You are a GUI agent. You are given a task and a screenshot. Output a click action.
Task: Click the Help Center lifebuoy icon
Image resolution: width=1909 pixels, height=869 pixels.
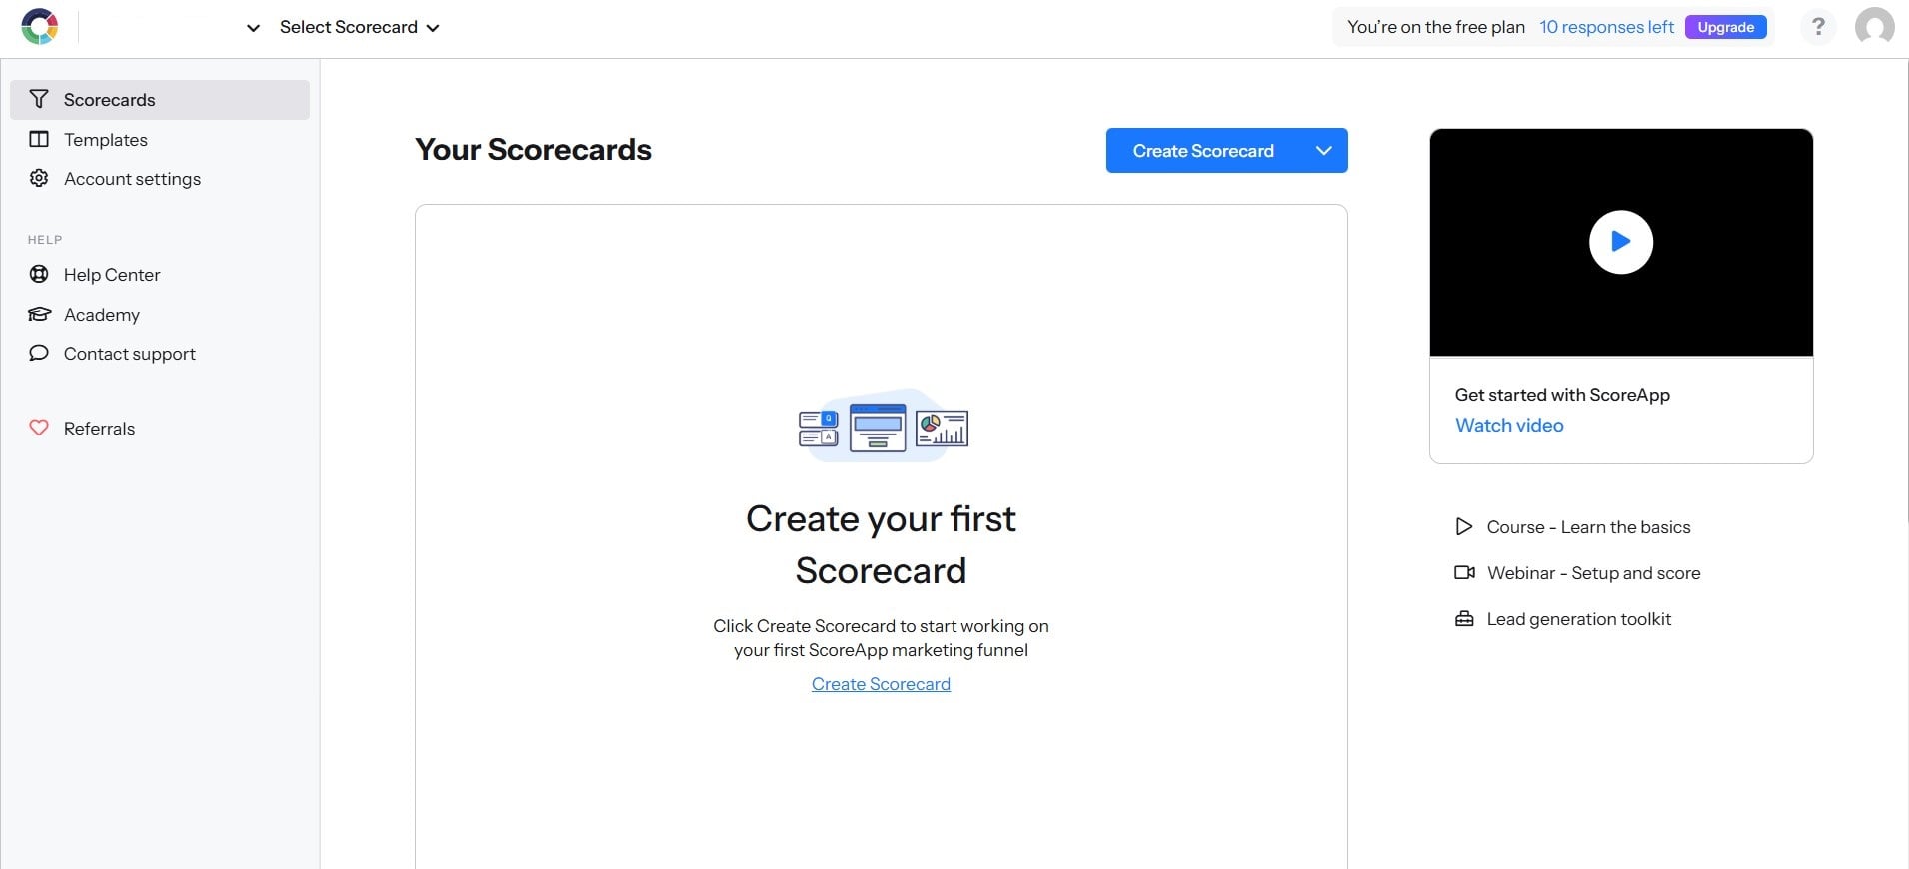coord(39,274)
